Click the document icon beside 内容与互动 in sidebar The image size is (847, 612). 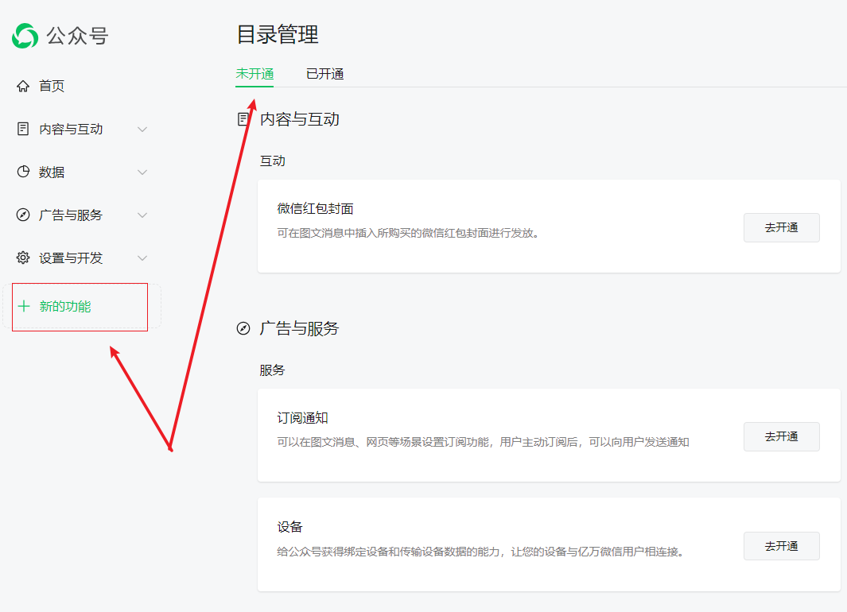point(23,129)
